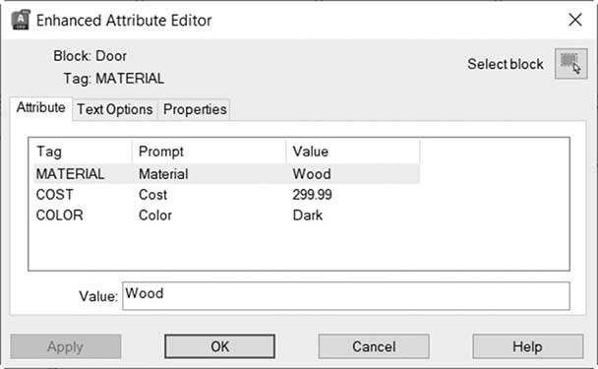Select the COST tag row

[227, 195]
